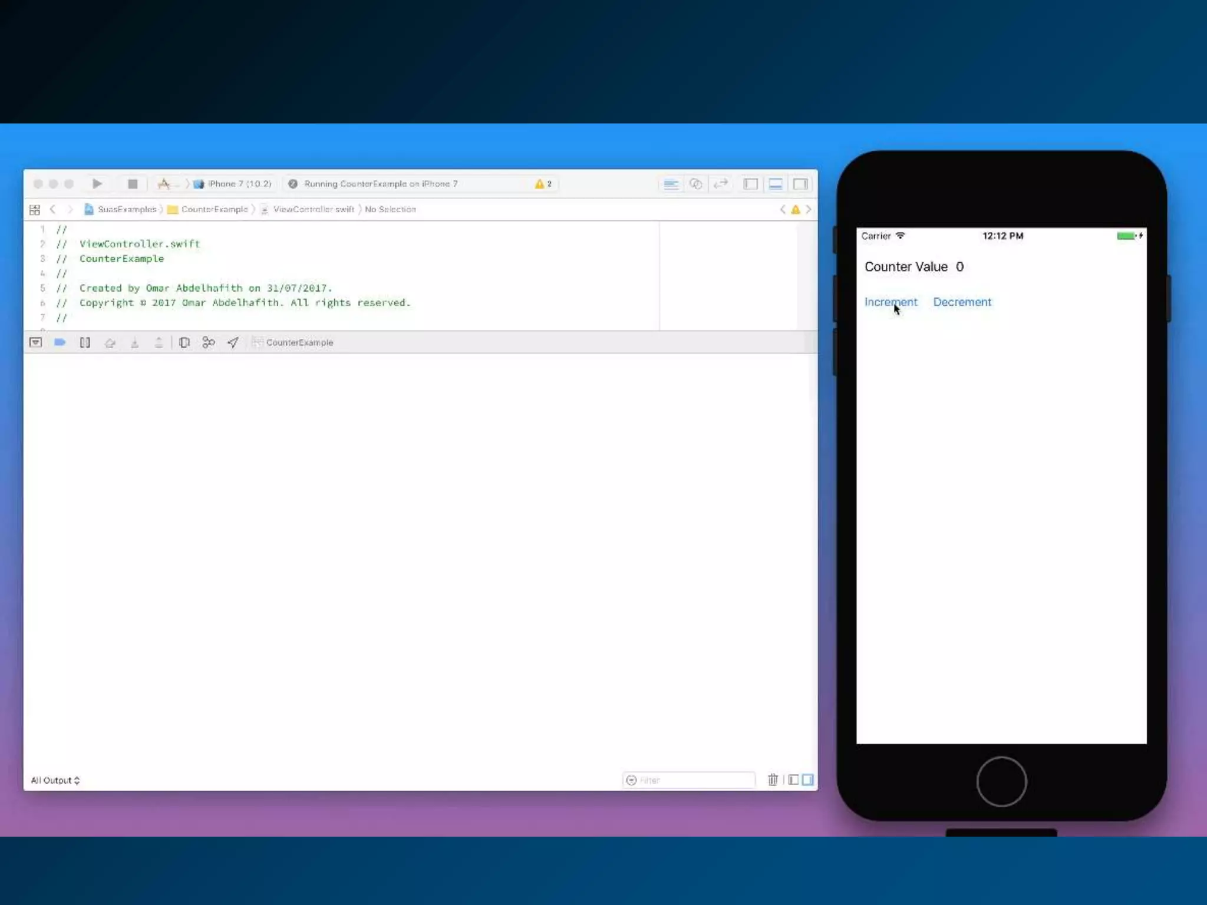This screenshot has width=1207, height=905.
Task: Click the Debug View Hierarchy icon
Action: tap(184, 342)
